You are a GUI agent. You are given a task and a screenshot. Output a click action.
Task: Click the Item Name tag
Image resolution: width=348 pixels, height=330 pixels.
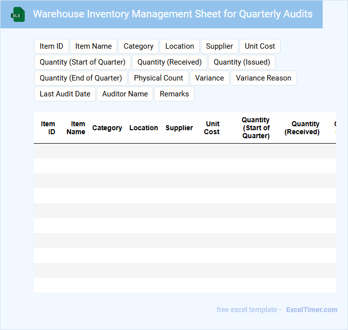(93, 46)
